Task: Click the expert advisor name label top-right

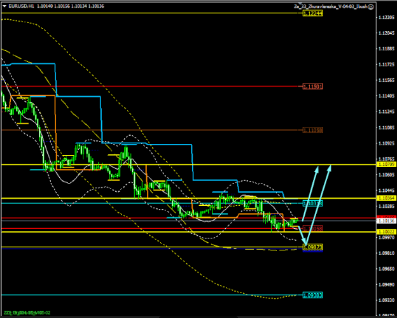Action: (x=330, y=6)
